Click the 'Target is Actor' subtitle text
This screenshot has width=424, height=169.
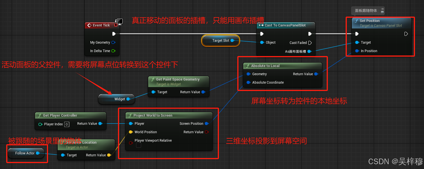coord(77,147)
